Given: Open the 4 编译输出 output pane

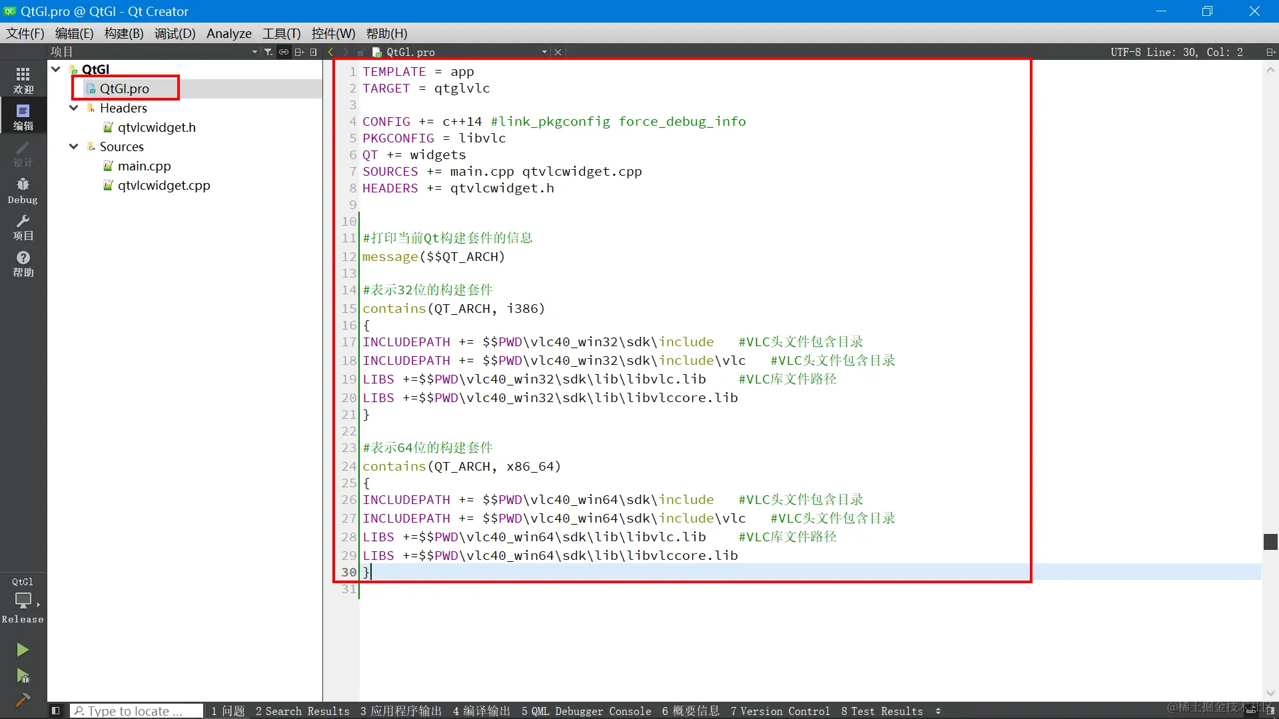Looking at the screenshot, I should 481,711.
